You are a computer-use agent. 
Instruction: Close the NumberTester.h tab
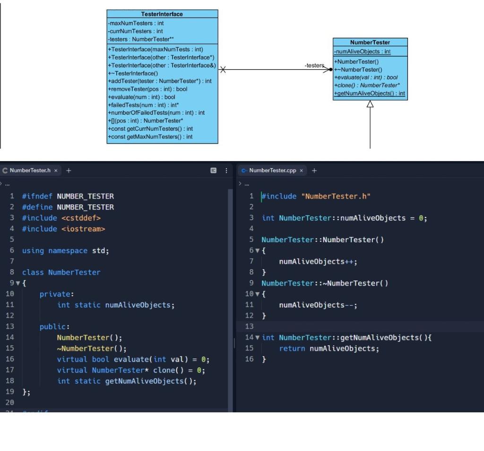click(56, 170)
